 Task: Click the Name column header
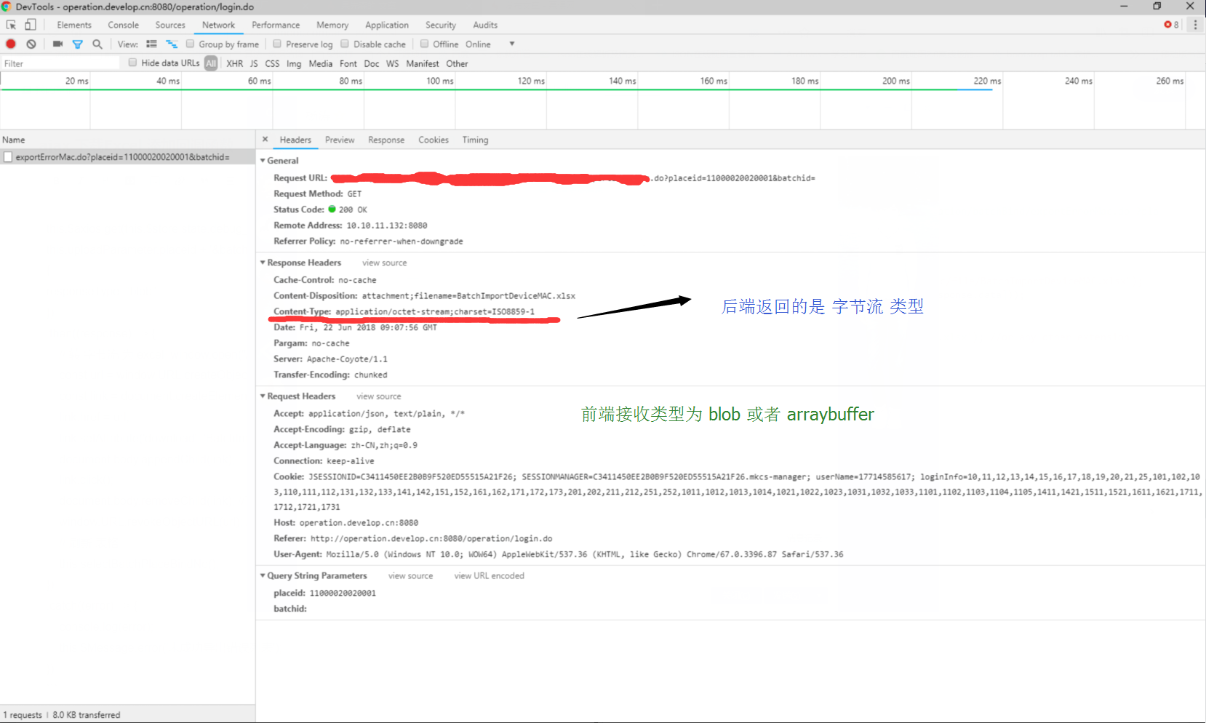pyautogui.click(x=127, y=140)
